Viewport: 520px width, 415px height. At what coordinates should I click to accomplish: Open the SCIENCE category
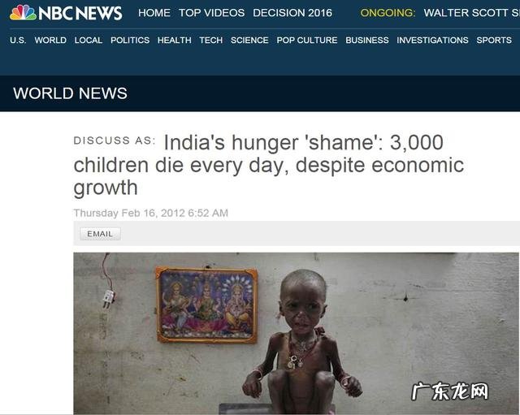click(249, 40)
